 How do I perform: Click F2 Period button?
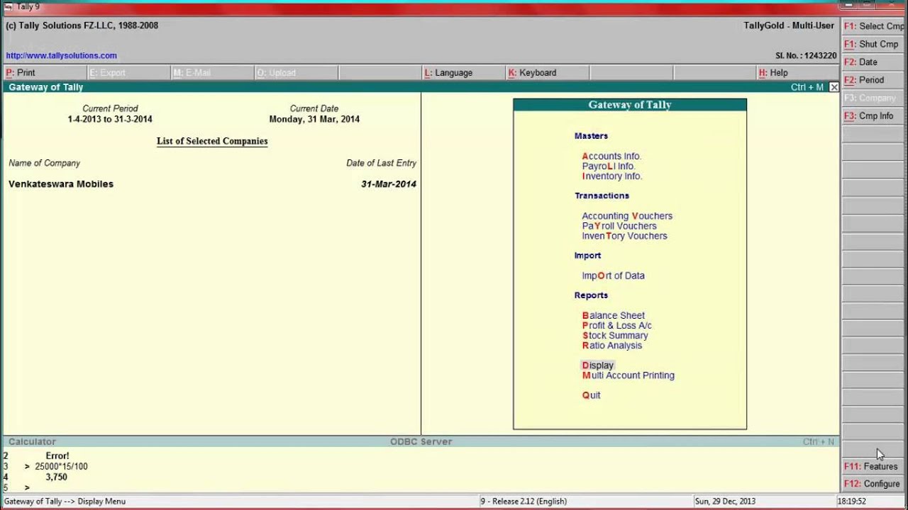pyautogui.click(x=874, y=80)
